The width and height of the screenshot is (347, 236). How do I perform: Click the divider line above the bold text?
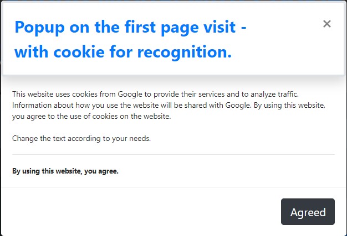point(173,155)
